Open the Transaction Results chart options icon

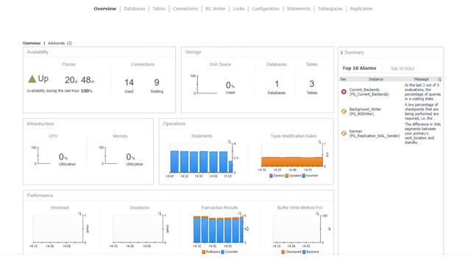coord(240,213)
